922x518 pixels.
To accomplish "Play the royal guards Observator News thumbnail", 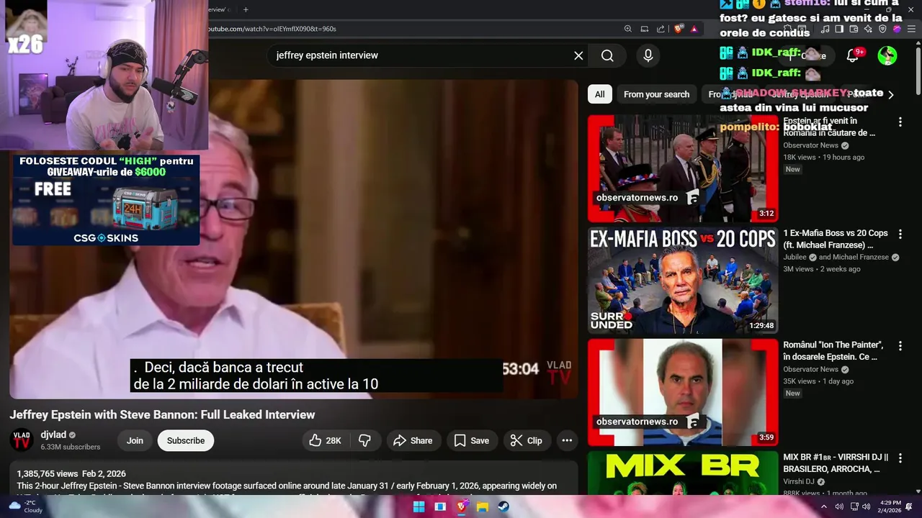I will coord(683,168).
